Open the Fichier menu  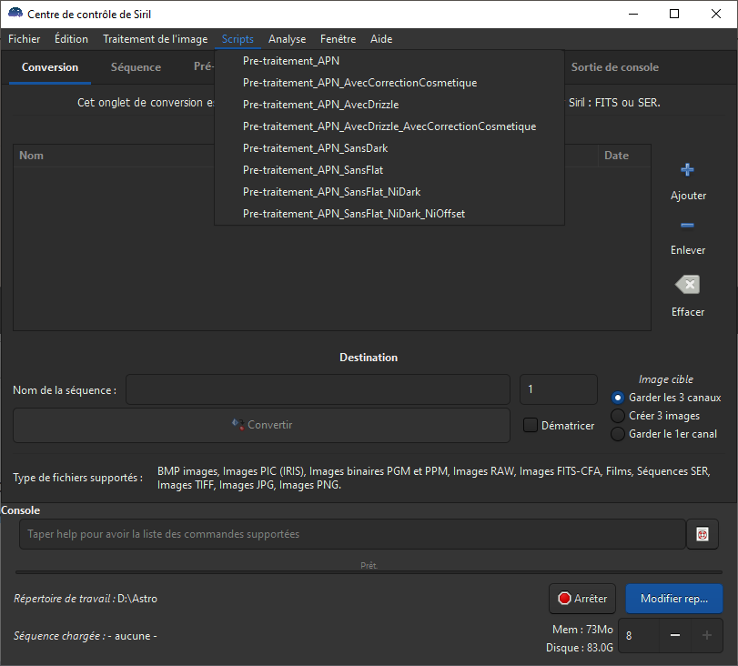tap(24, 39)
